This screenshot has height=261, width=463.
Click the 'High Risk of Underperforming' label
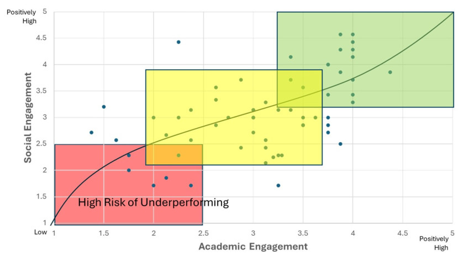[153, 203]
